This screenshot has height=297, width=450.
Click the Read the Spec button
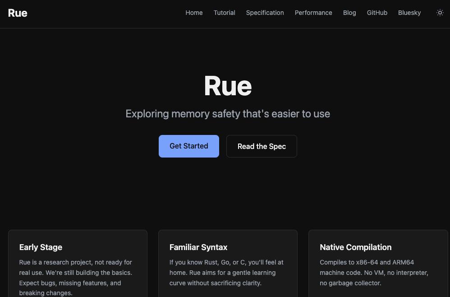click(x=262, y=146)
